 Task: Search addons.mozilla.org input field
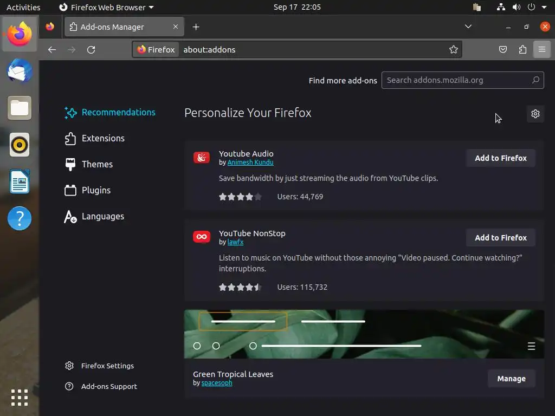click(462, 80)
